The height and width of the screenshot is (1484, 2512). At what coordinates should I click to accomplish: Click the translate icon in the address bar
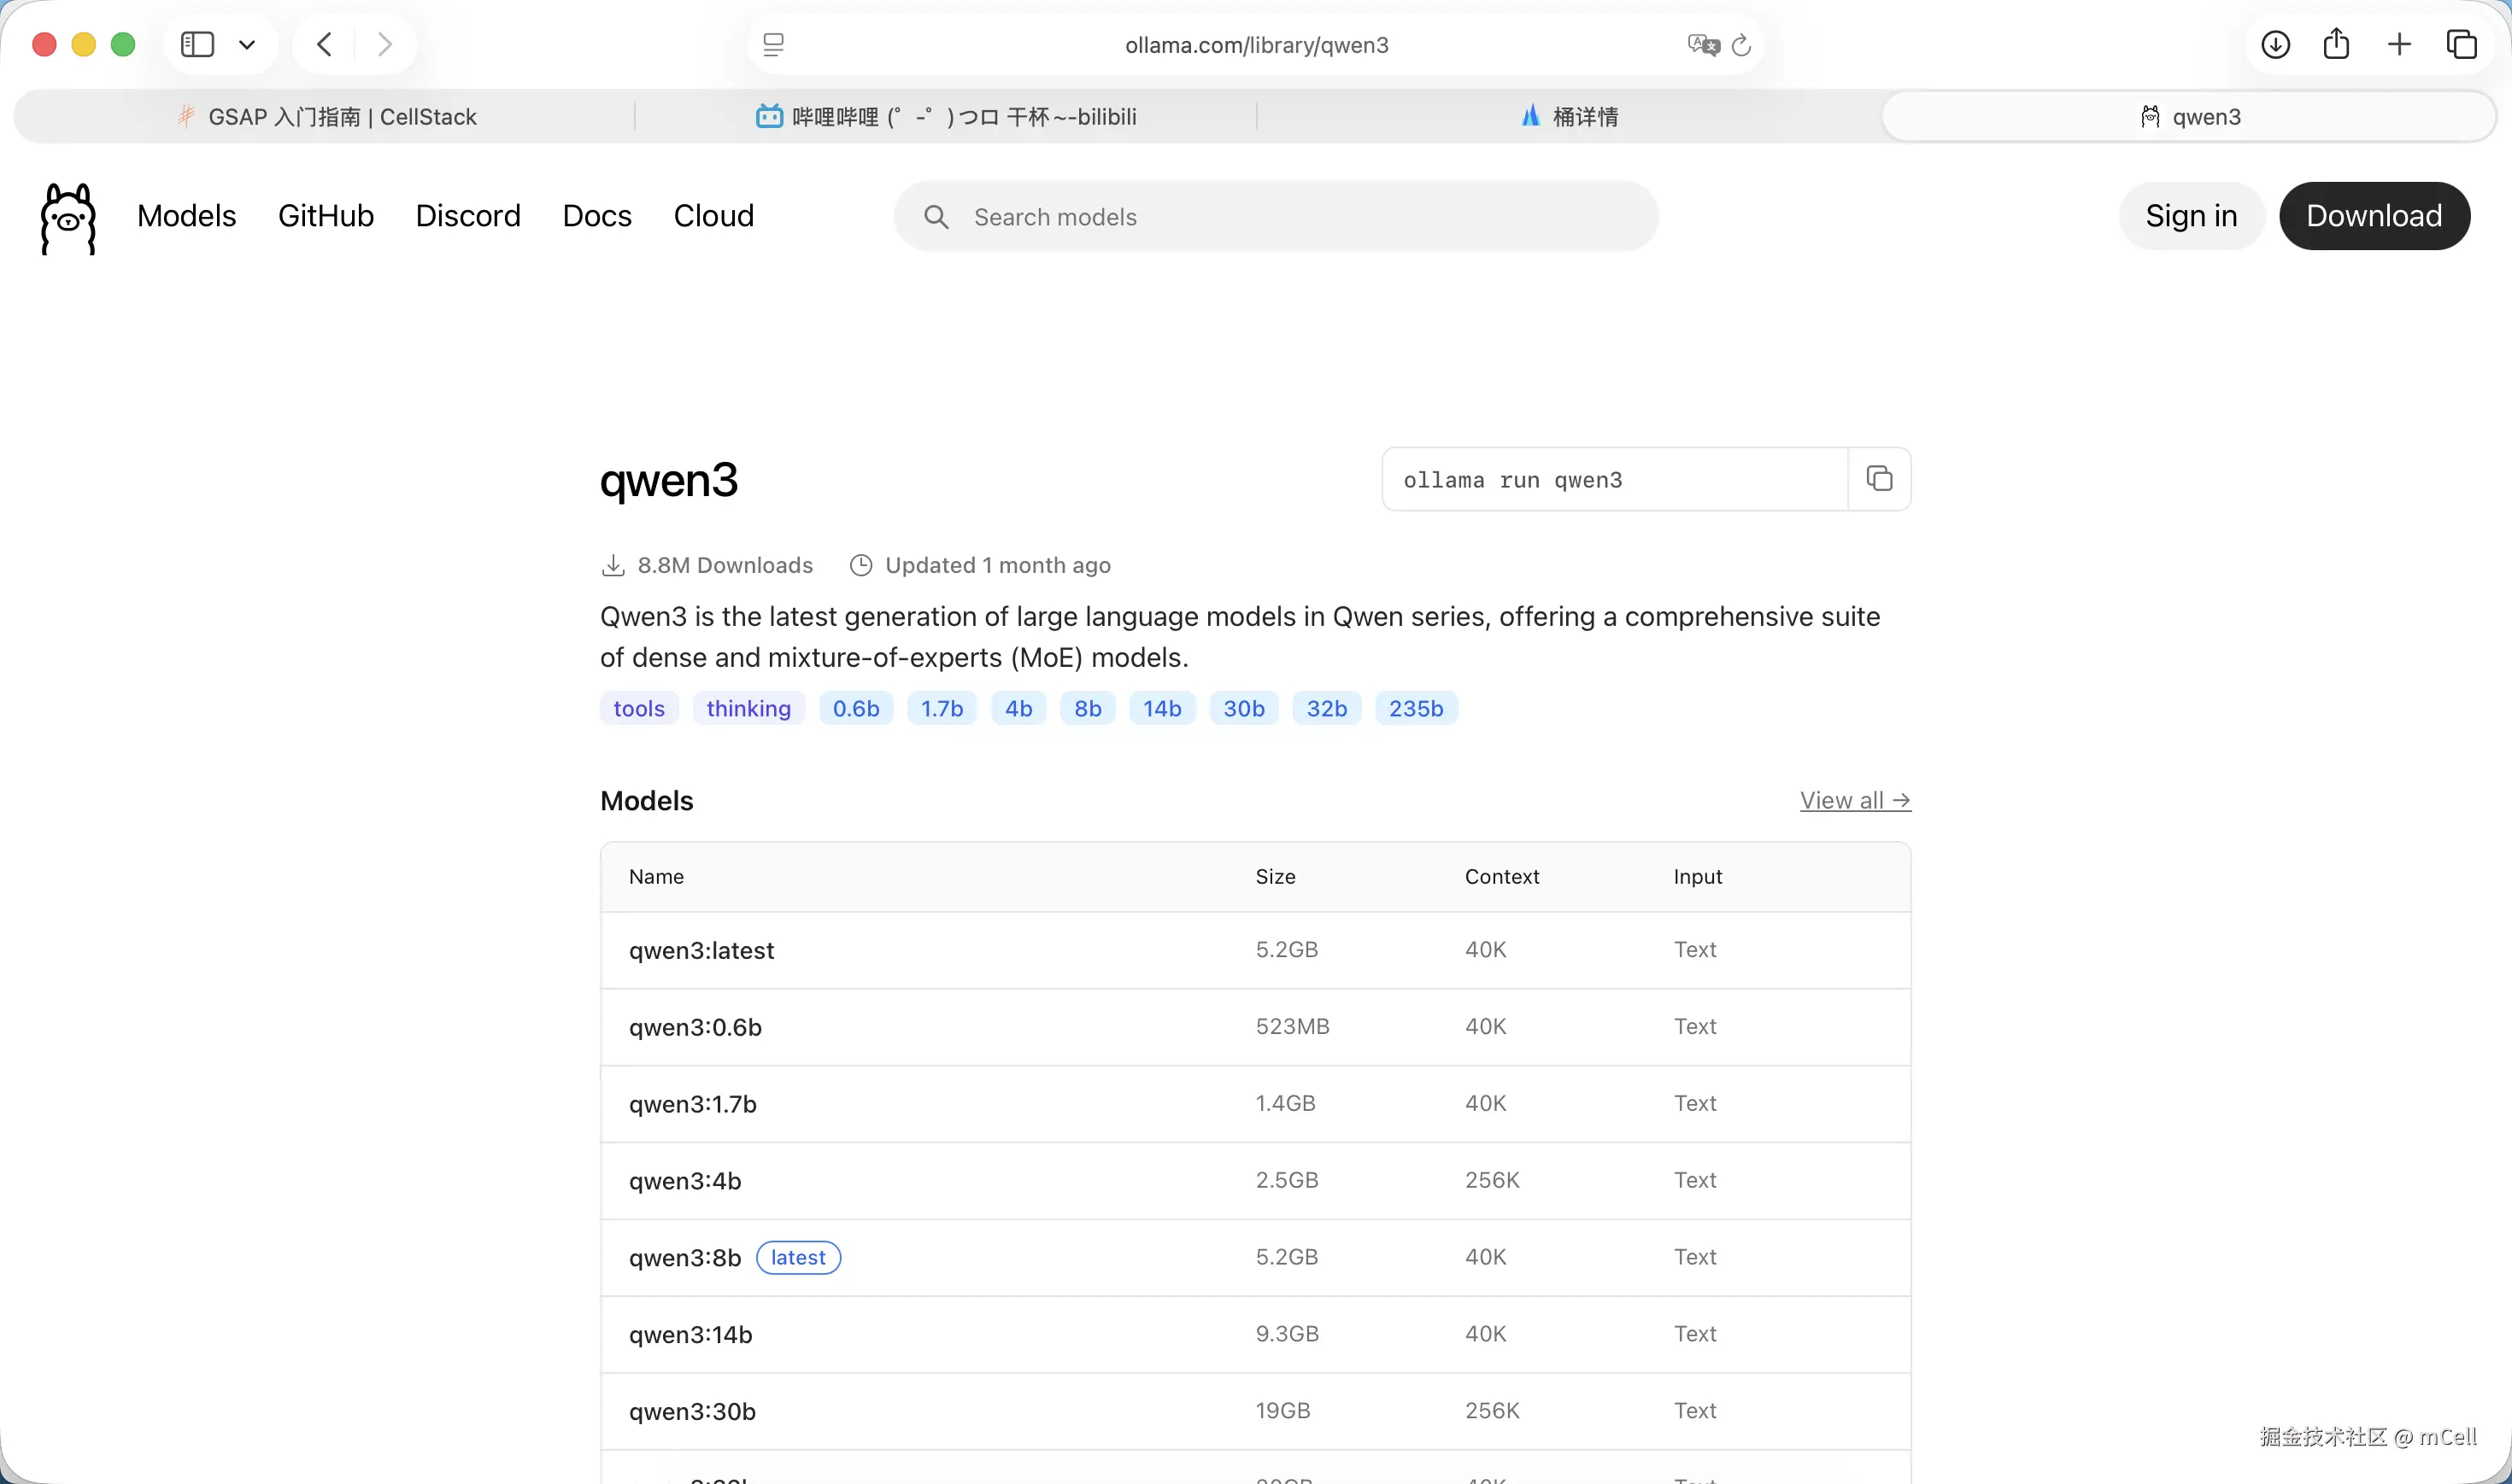(1702, 44)
